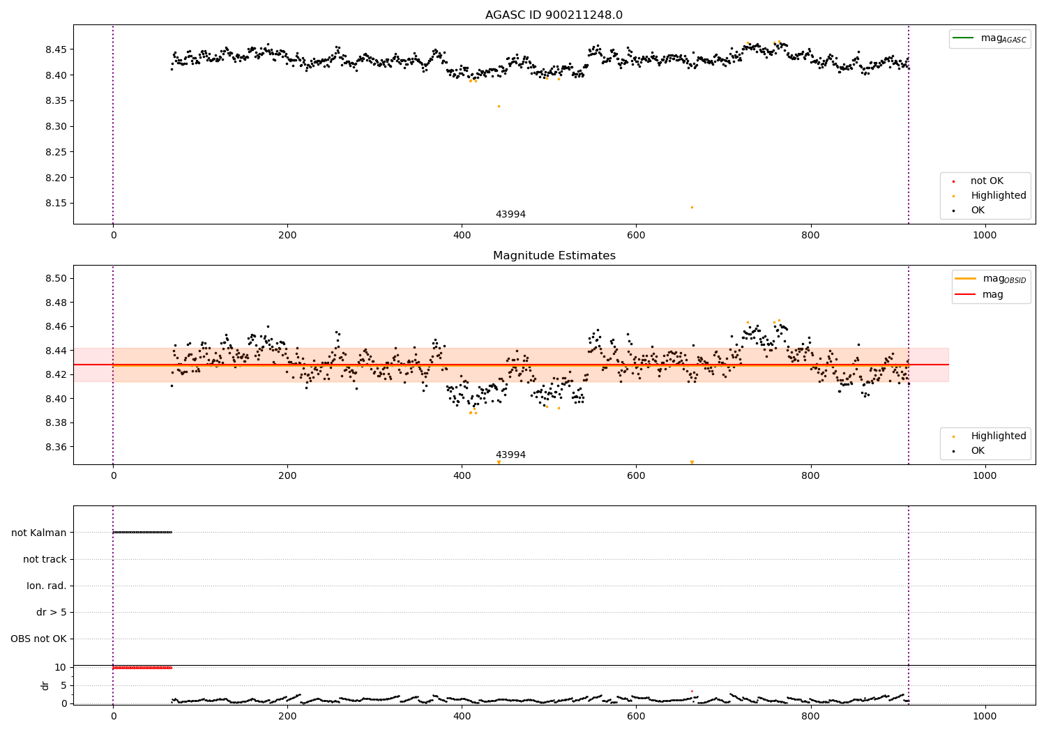
Task: Click the title AGASC ID 900211248.0
Action: pyautogui.click(x=554, y=15)
